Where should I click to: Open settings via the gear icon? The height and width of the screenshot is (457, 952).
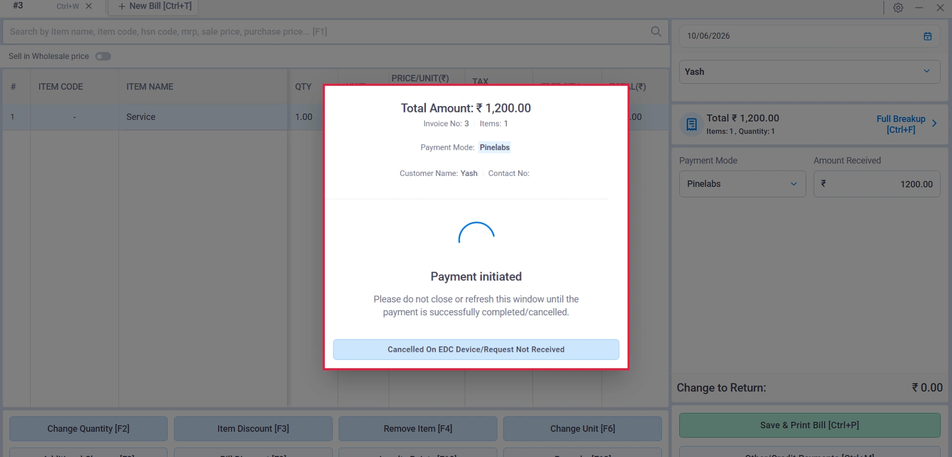(898, 7)
